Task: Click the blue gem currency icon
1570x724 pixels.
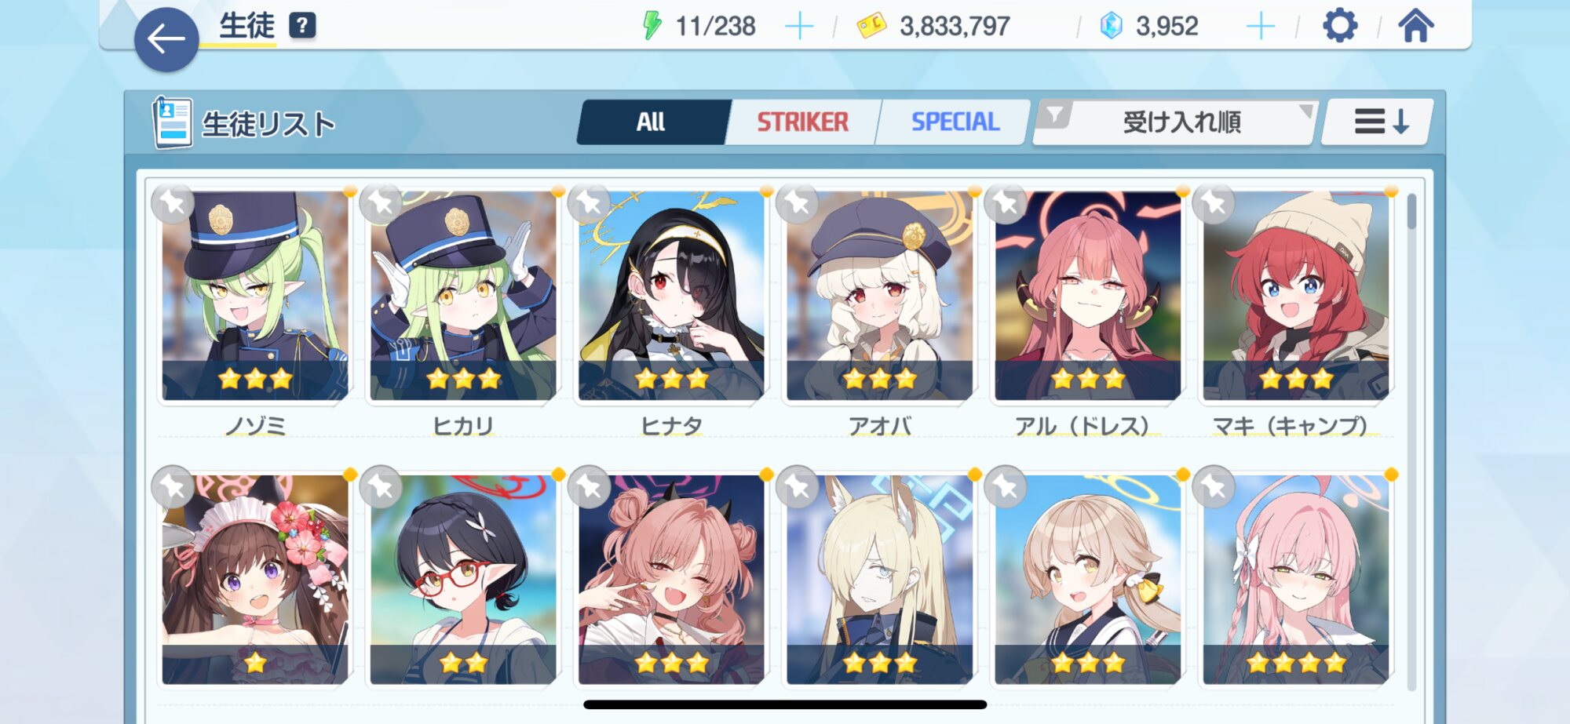Action: tap(1111, 26)
